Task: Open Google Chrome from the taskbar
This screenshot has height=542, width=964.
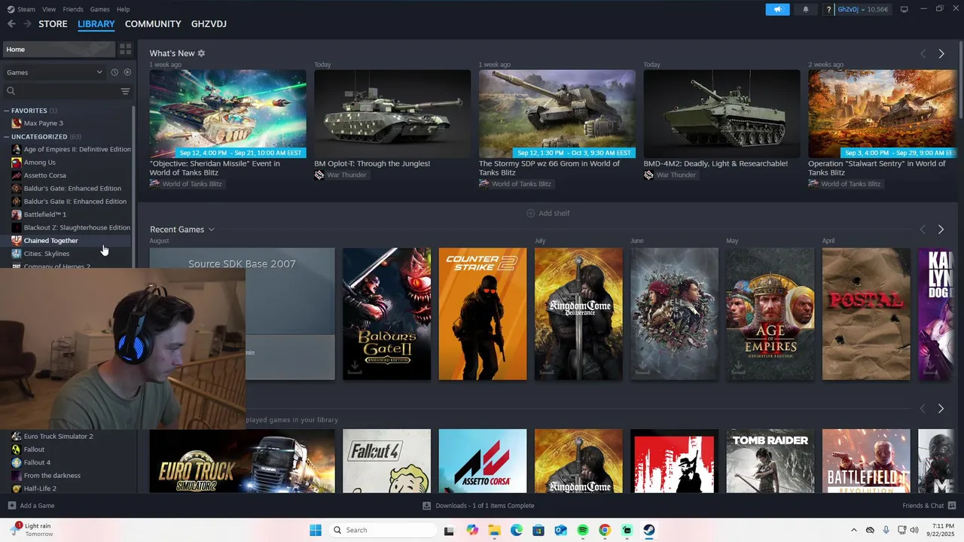Action: coord(604,530)
